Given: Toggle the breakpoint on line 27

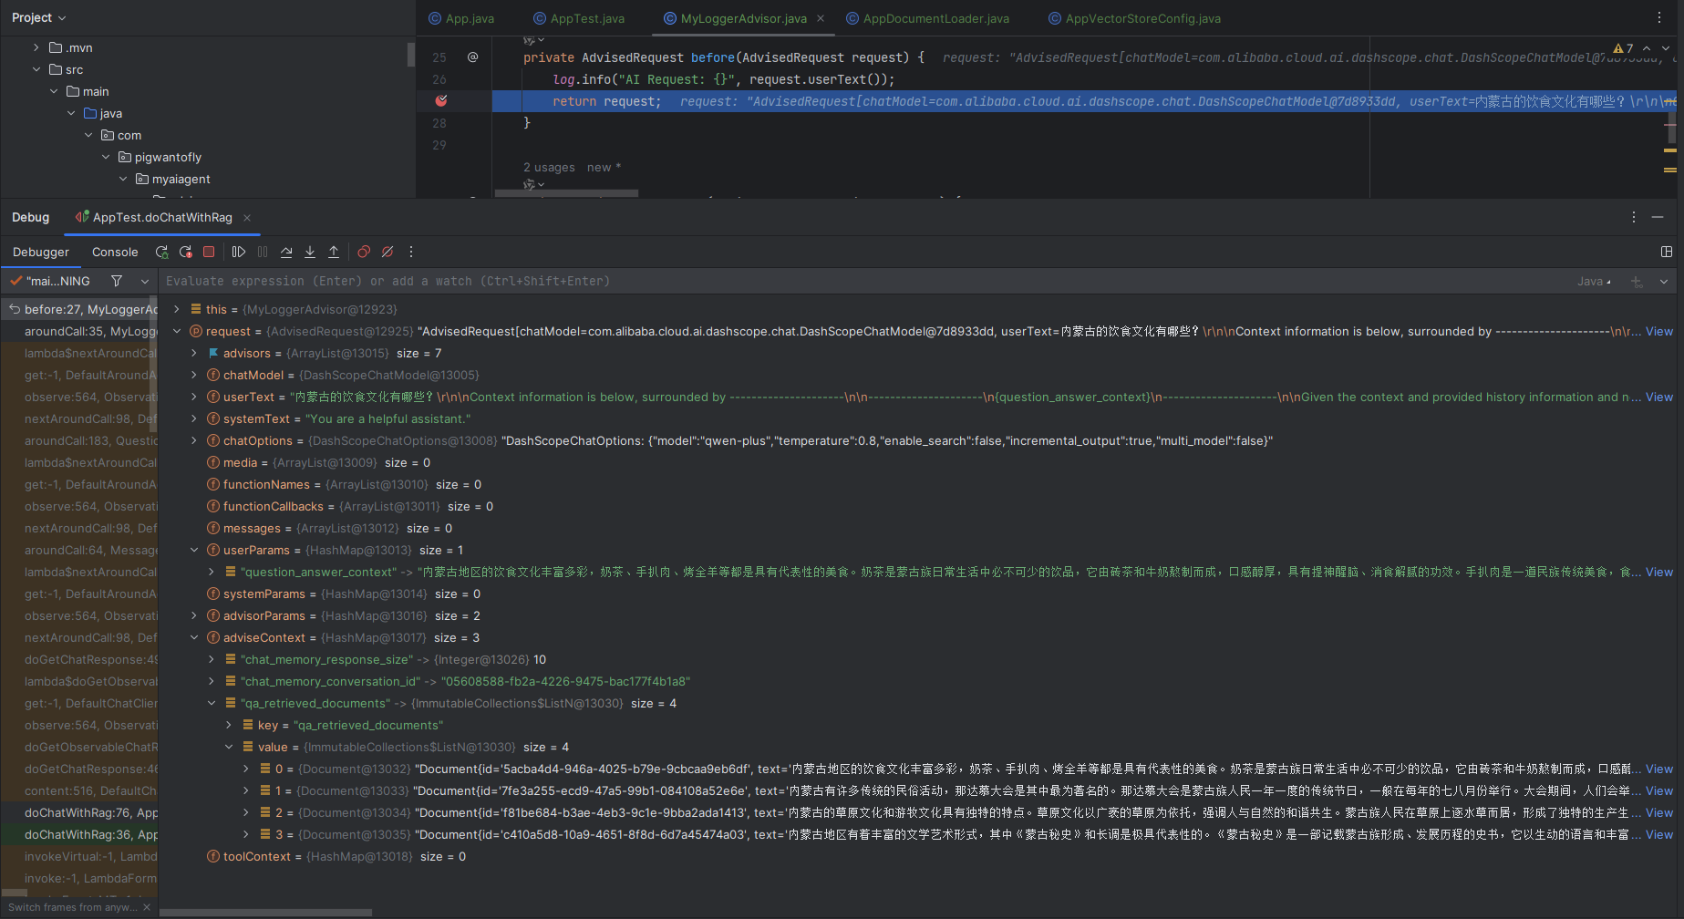Looking at the screenshot, I should [x=441, y=101].
